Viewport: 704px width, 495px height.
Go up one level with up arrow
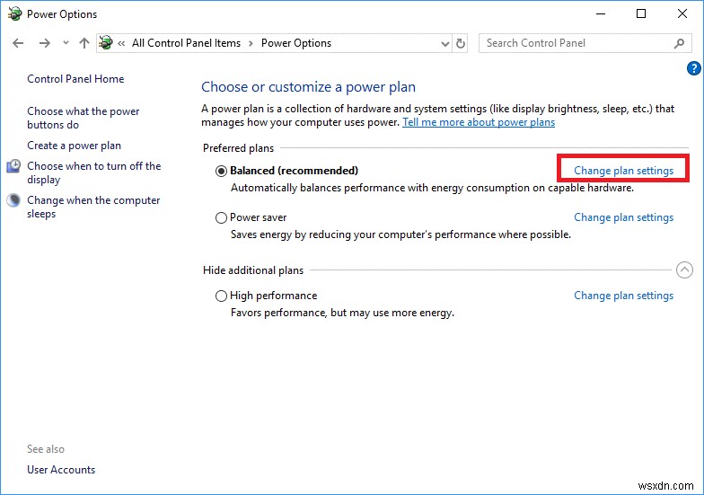(x=84, y=43)
